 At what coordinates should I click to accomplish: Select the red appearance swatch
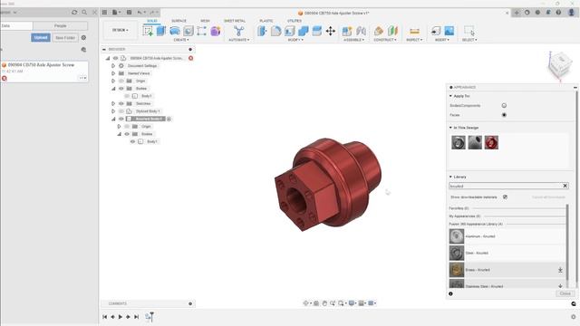click(491, 142)
